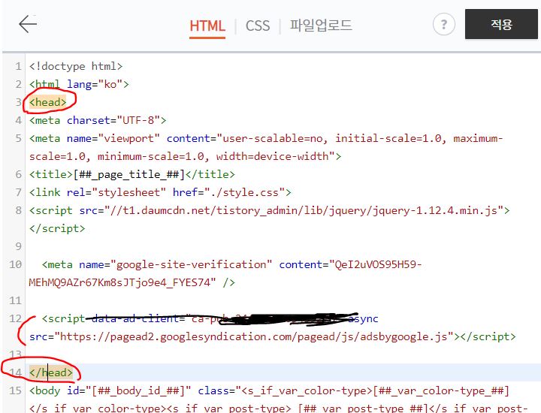Click the "scale=1.0, minimum-scale=1.0" wrapped line
This screenshot has width=541, height=413.
click(x=186, y=156)
